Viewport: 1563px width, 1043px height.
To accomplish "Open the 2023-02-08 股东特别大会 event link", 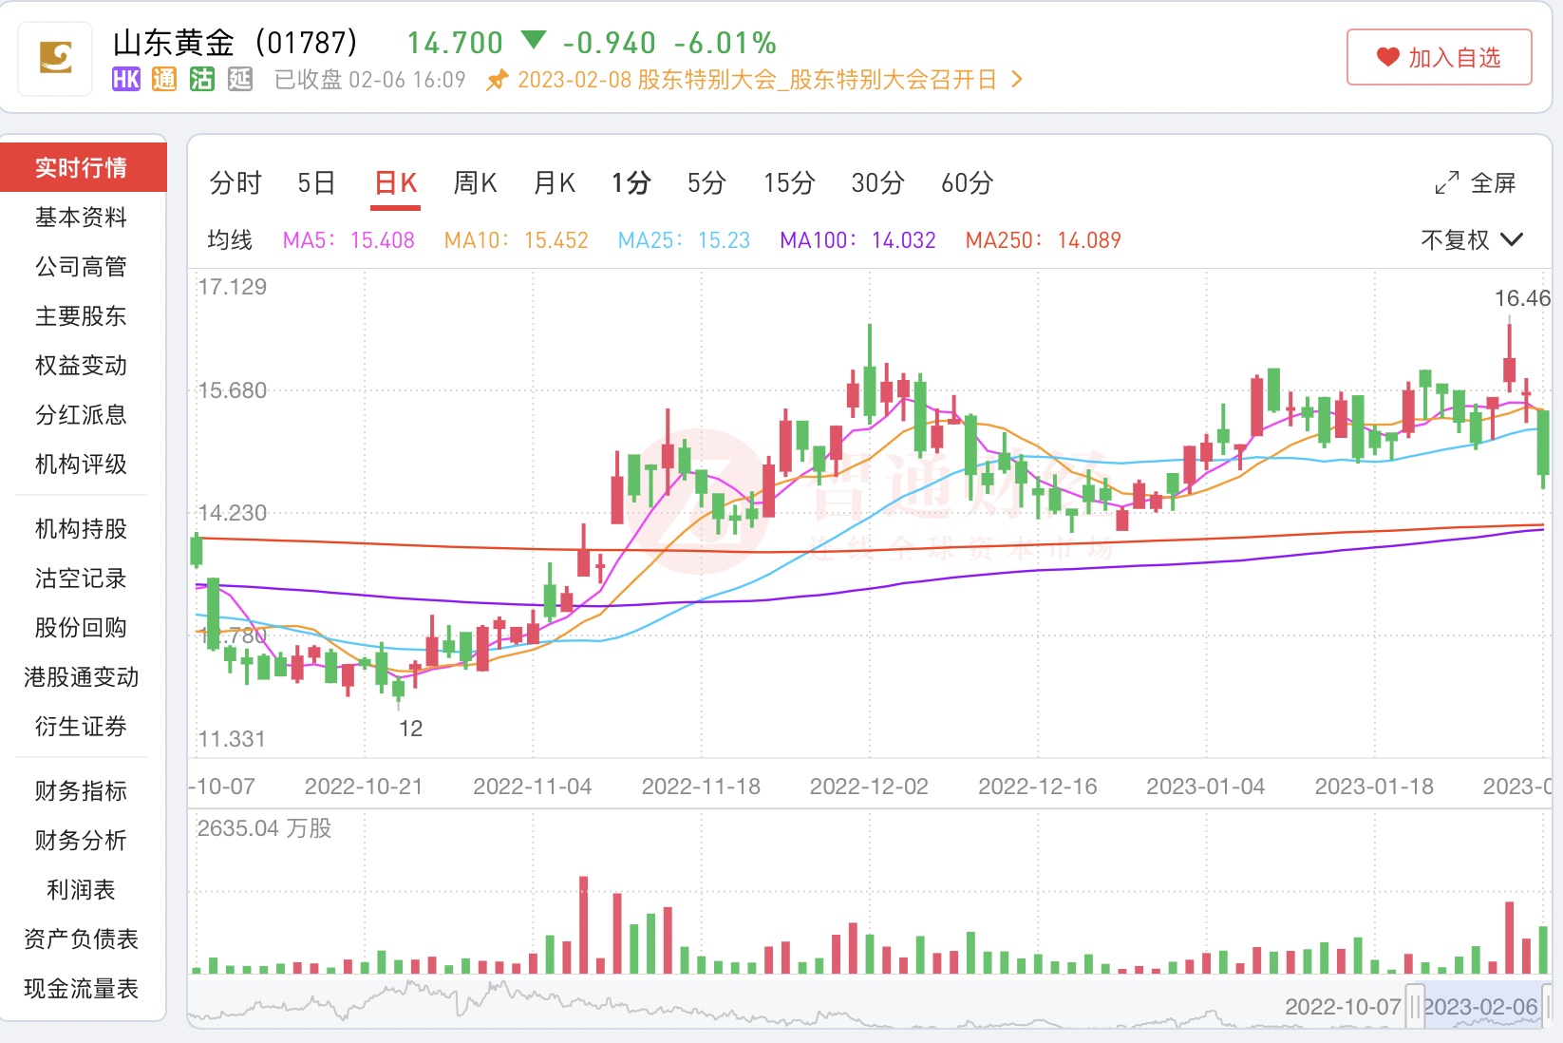I will point(756,80).
